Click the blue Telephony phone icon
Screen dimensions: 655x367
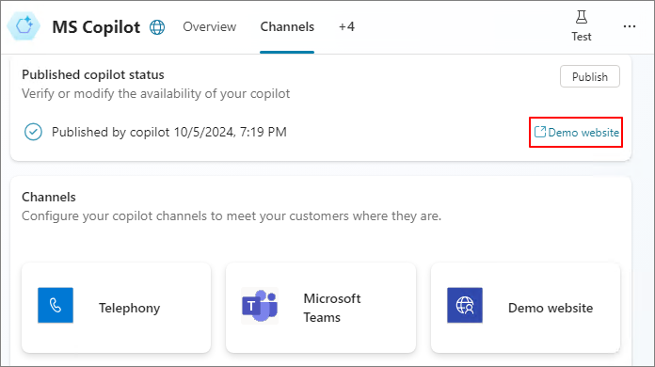(x=56, y=305)
